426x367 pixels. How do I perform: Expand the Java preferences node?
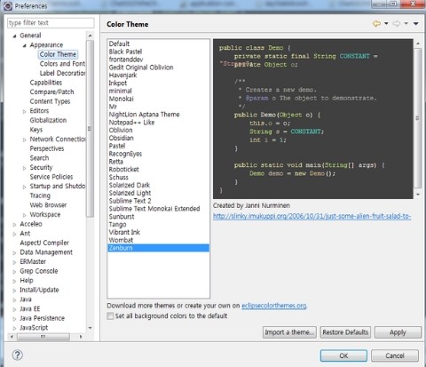(x=14, y=300)
